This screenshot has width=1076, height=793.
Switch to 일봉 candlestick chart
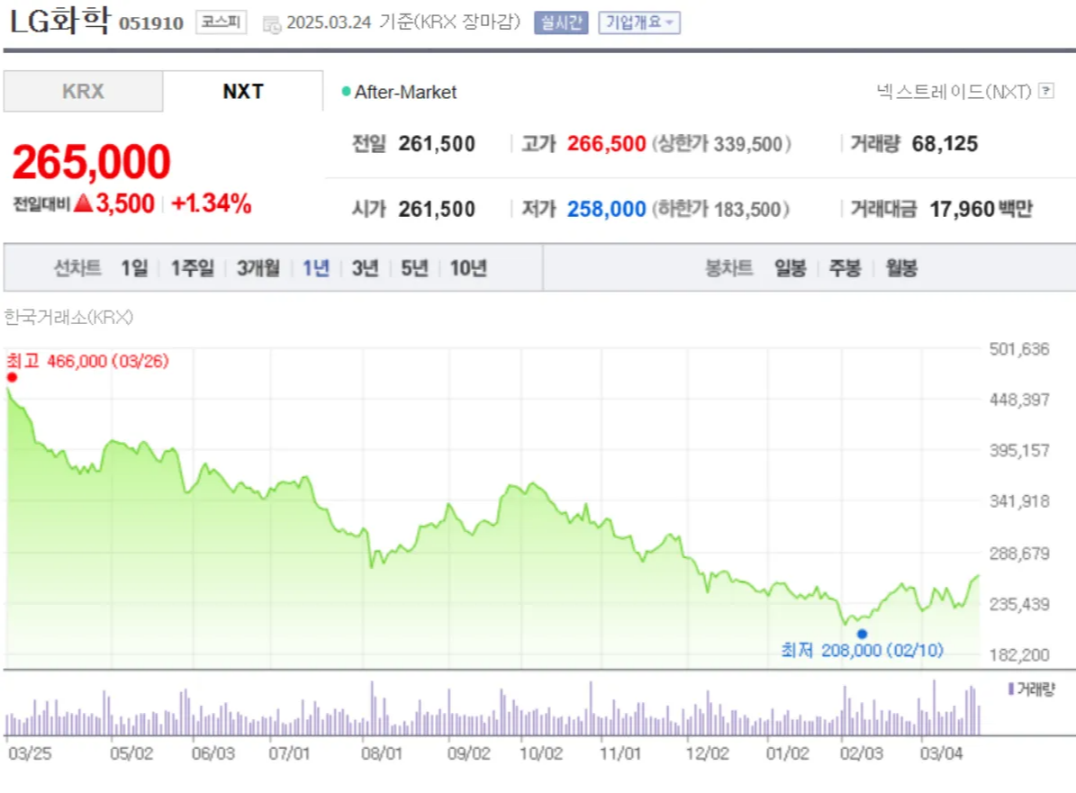click(790, 267)
